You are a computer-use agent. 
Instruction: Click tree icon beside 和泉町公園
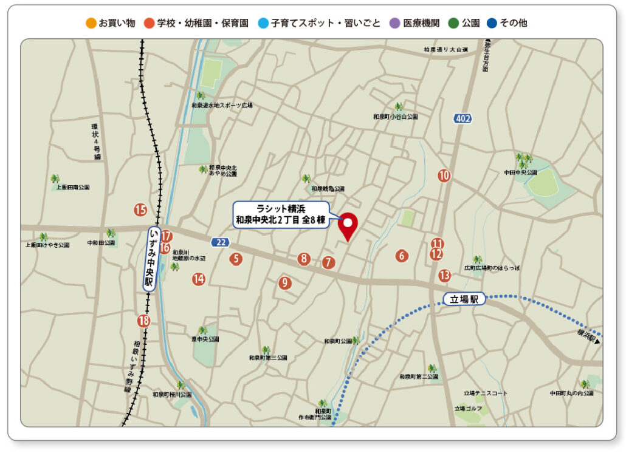(356, 340)
